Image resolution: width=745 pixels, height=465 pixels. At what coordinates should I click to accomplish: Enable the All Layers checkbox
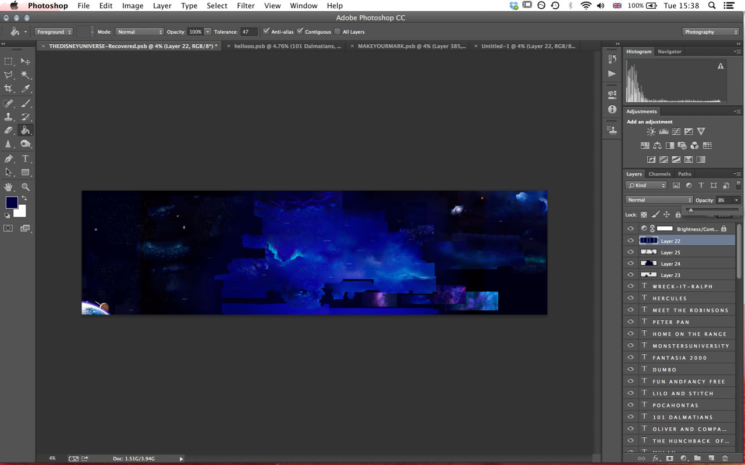coord(338,31)
